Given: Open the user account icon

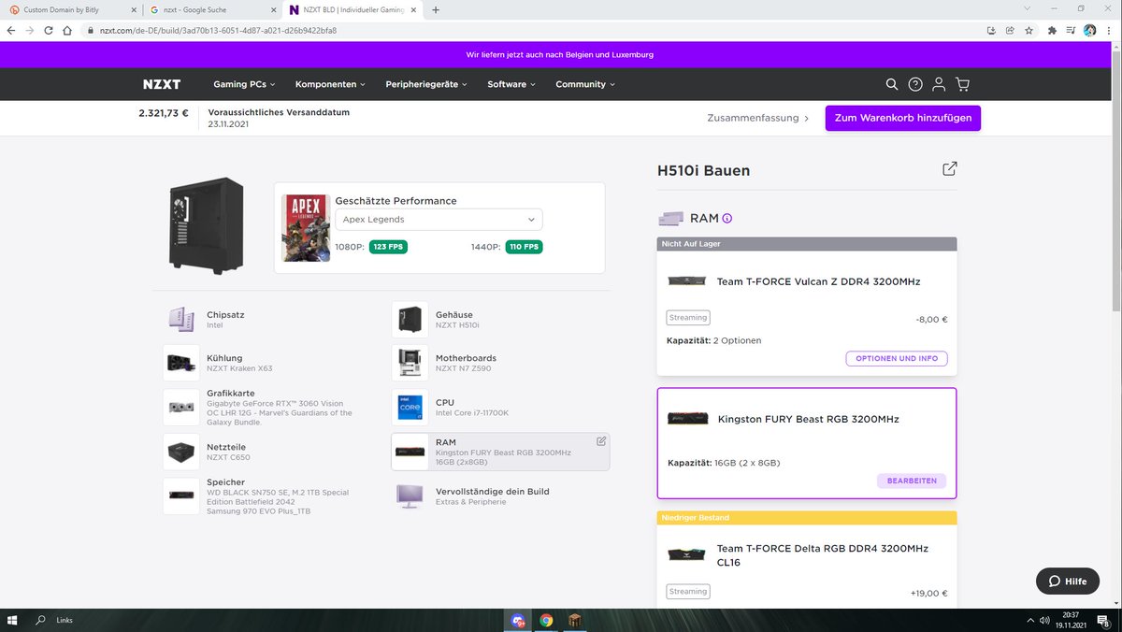Looking at the screenshot, I should [939, 84].
